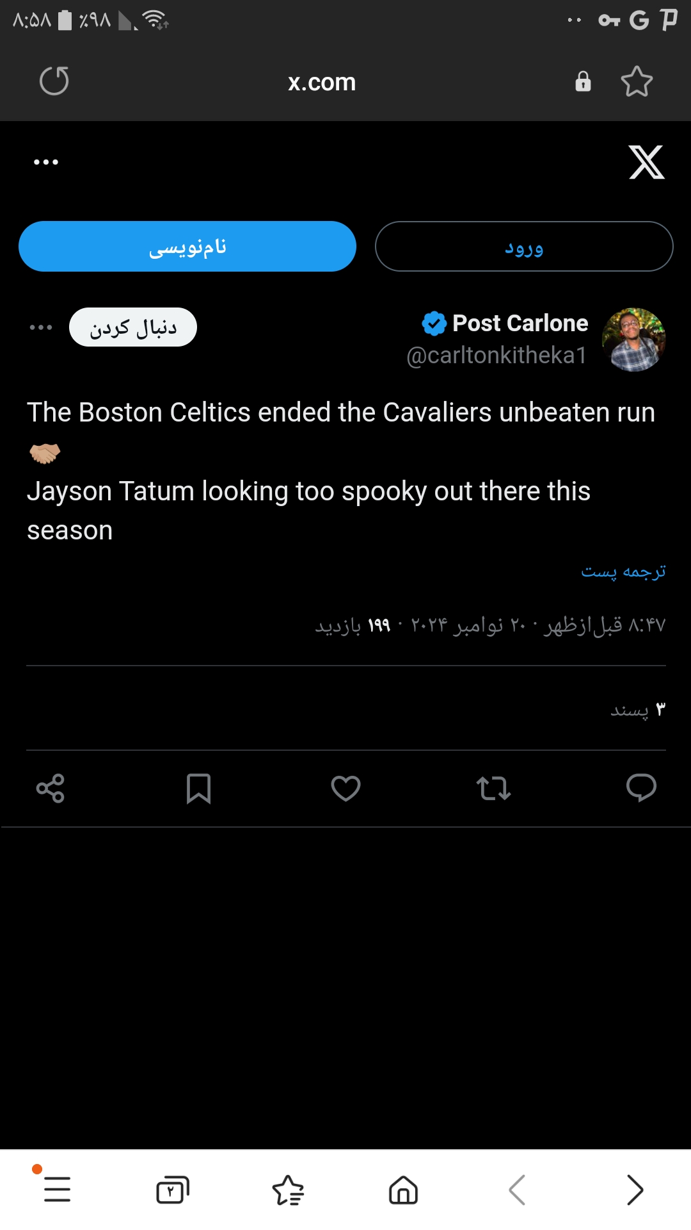Go to the browser home page icon
This screenshot has height=1230, width=691.
coord(403,1190)
